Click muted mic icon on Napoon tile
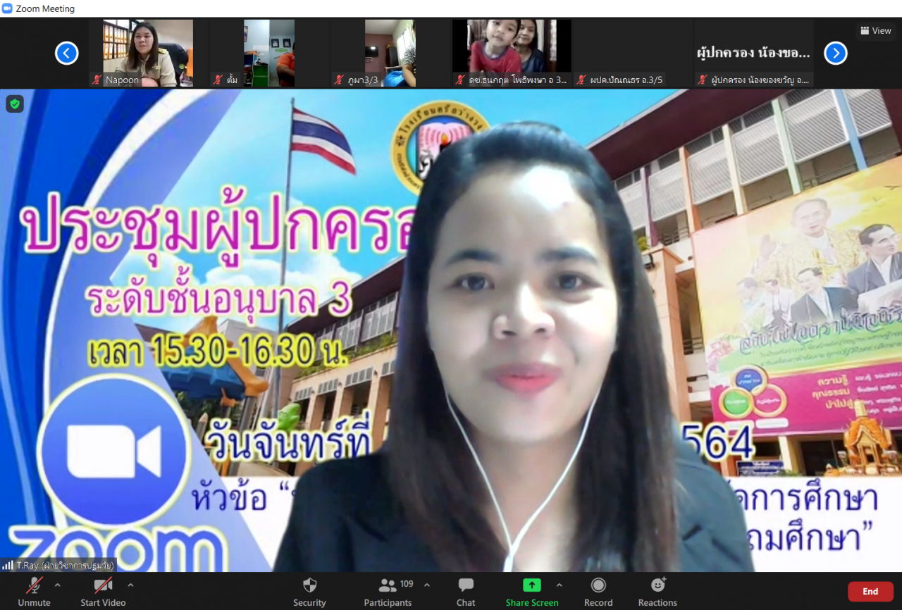This screenshot has height=610, width=902. tap(97, 80)
